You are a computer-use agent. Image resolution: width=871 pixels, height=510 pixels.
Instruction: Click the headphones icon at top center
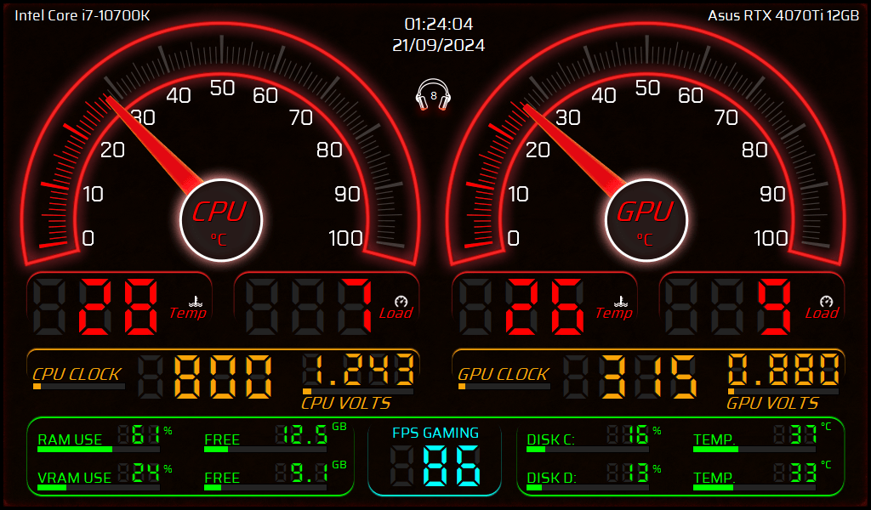coord(434,95)
